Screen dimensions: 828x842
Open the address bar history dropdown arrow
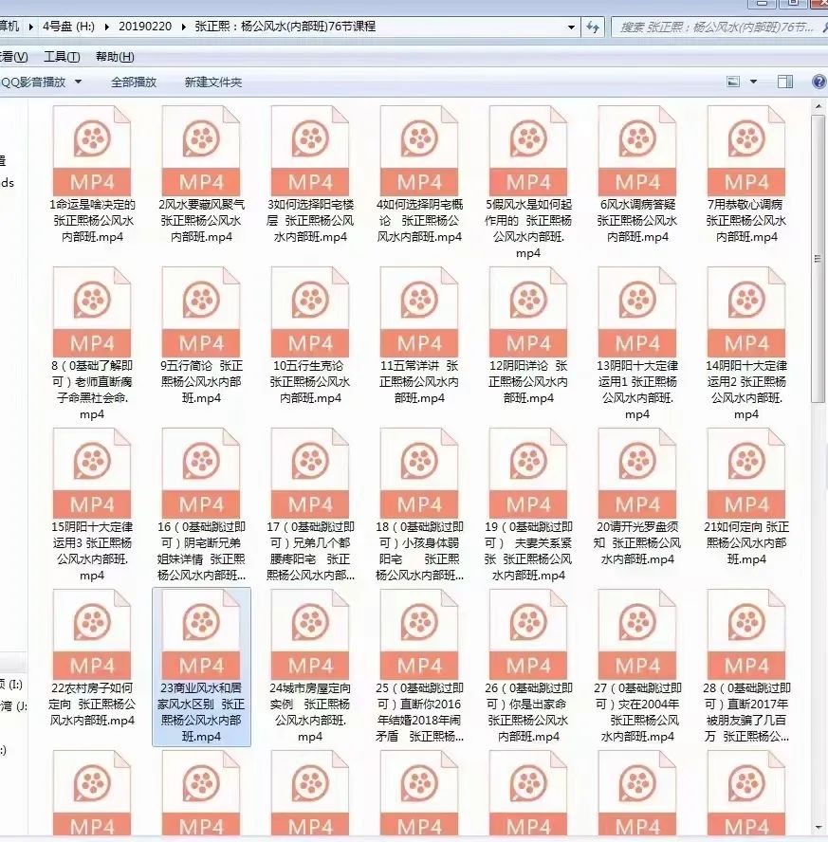(571, 27)
